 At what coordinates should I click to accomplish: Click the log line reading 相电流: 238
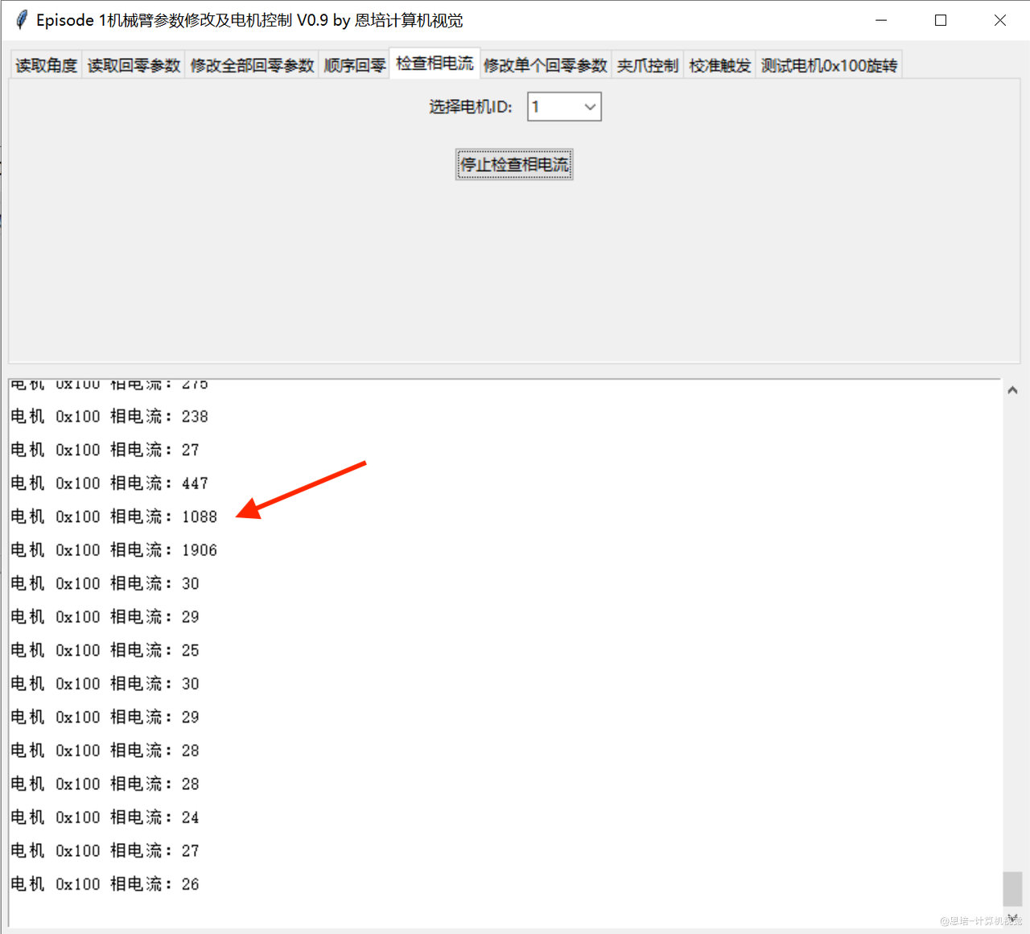pyautogui.click(x=109, y=416)
